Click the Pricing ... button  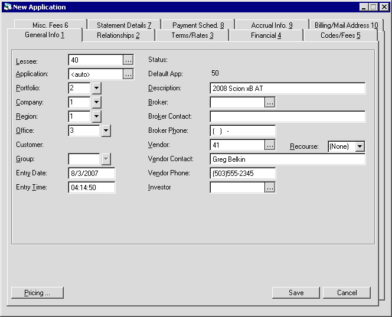[37, 293]
